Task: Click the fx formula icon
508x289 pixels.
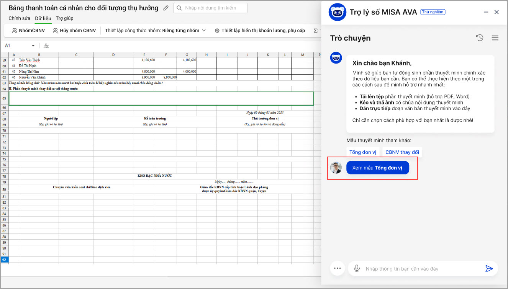Action: pos(46,46)
